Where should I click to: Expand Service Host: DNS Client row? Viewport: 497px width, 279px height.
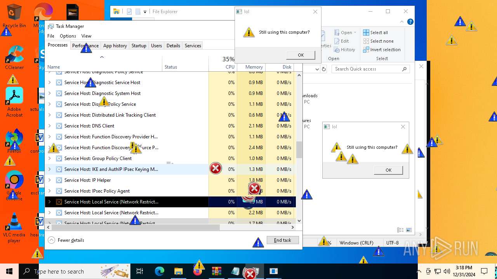pos(49,126)
